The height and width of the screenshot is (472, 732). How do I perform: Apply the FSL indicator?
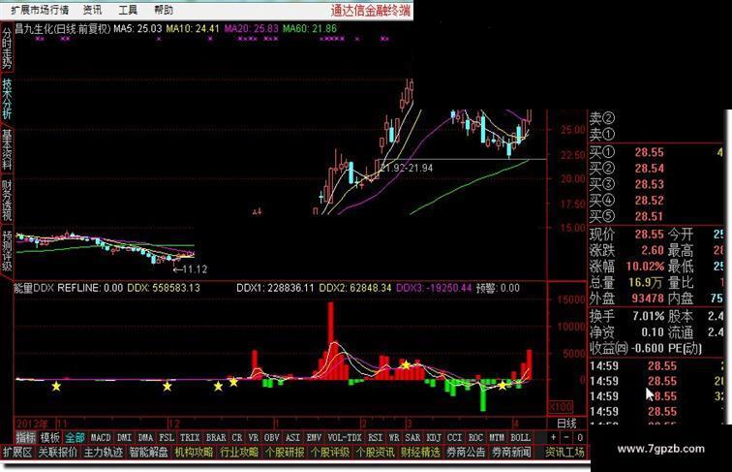tap(167, 438)
